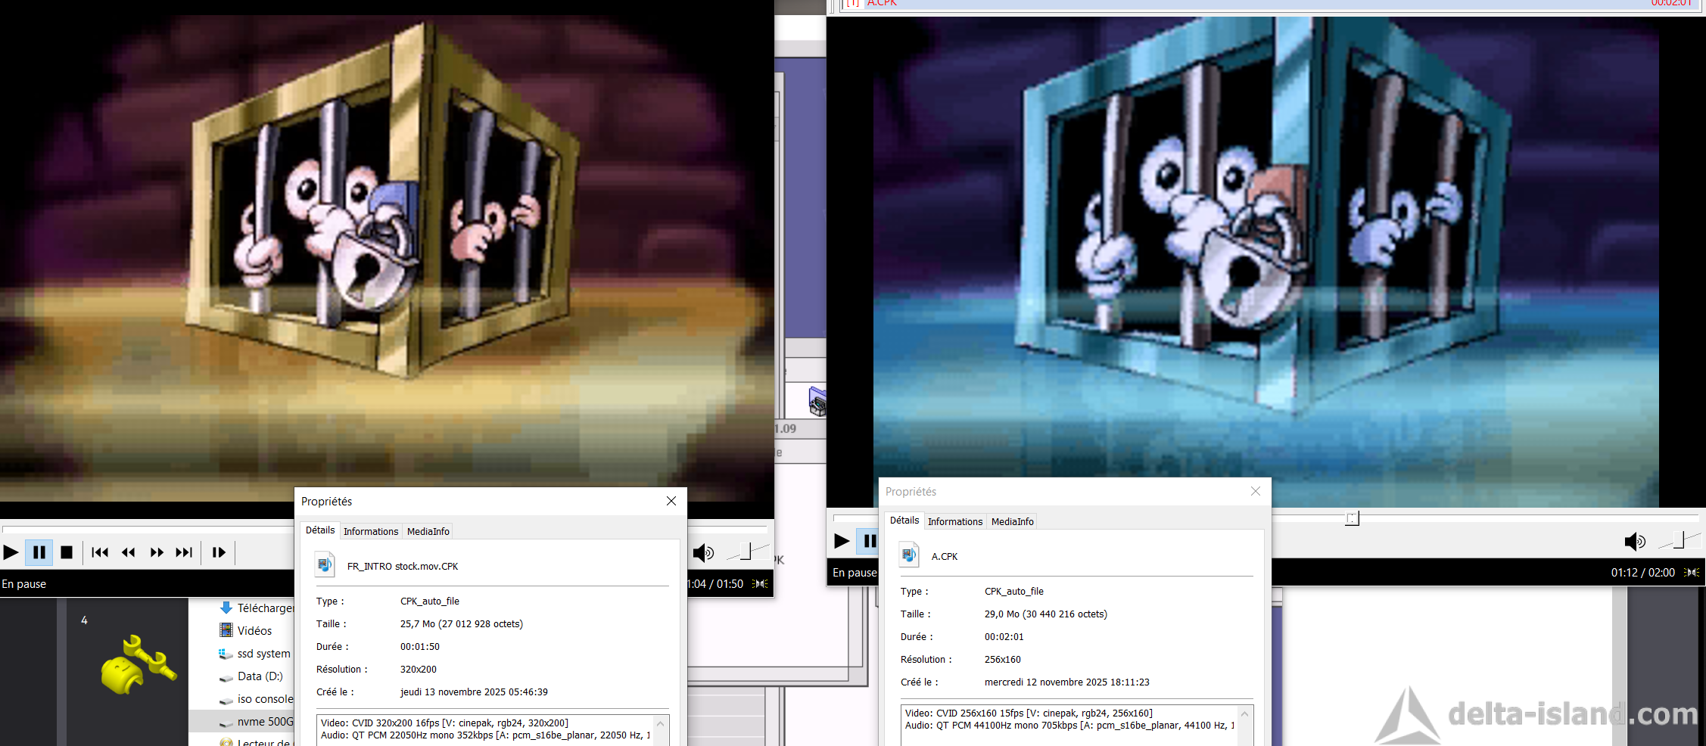The image size is (1706, 746).
Task: Adjust the left player volume slider
Action: (x=747, y=552)
